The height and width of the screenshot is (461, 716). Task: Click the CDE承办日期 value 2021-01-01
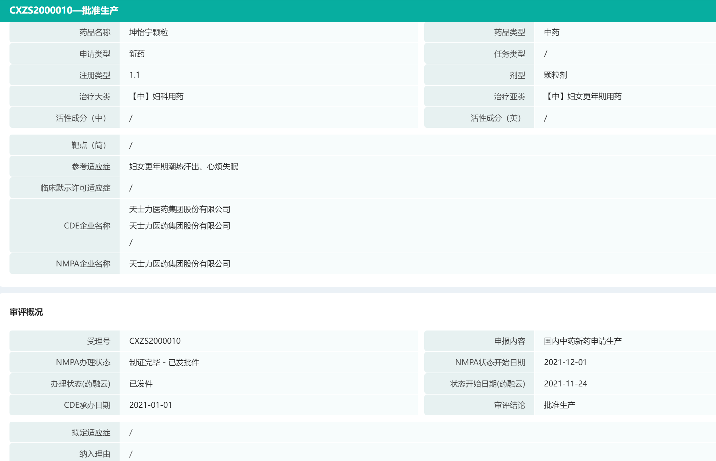pyautogui.click(x=150, y=405)
